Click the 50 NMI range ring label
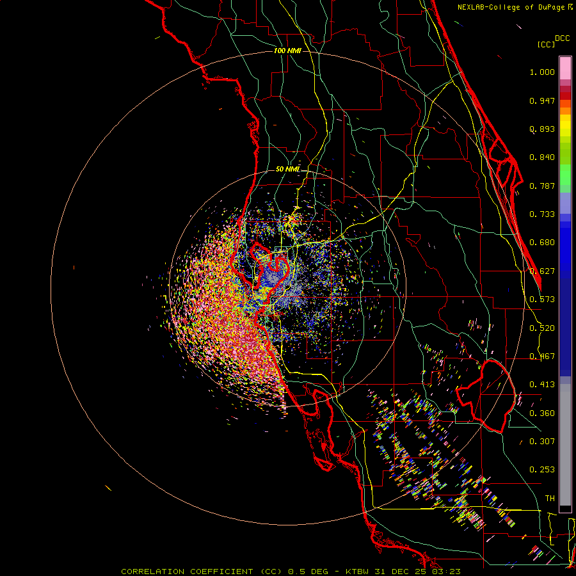This screenshot has width=576, height=576. coord(287,169)
